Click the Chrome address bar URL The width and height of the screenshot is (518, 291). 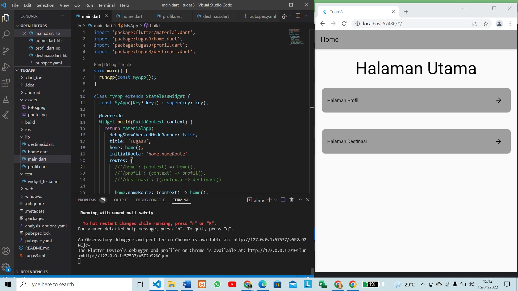coord(382,24)
